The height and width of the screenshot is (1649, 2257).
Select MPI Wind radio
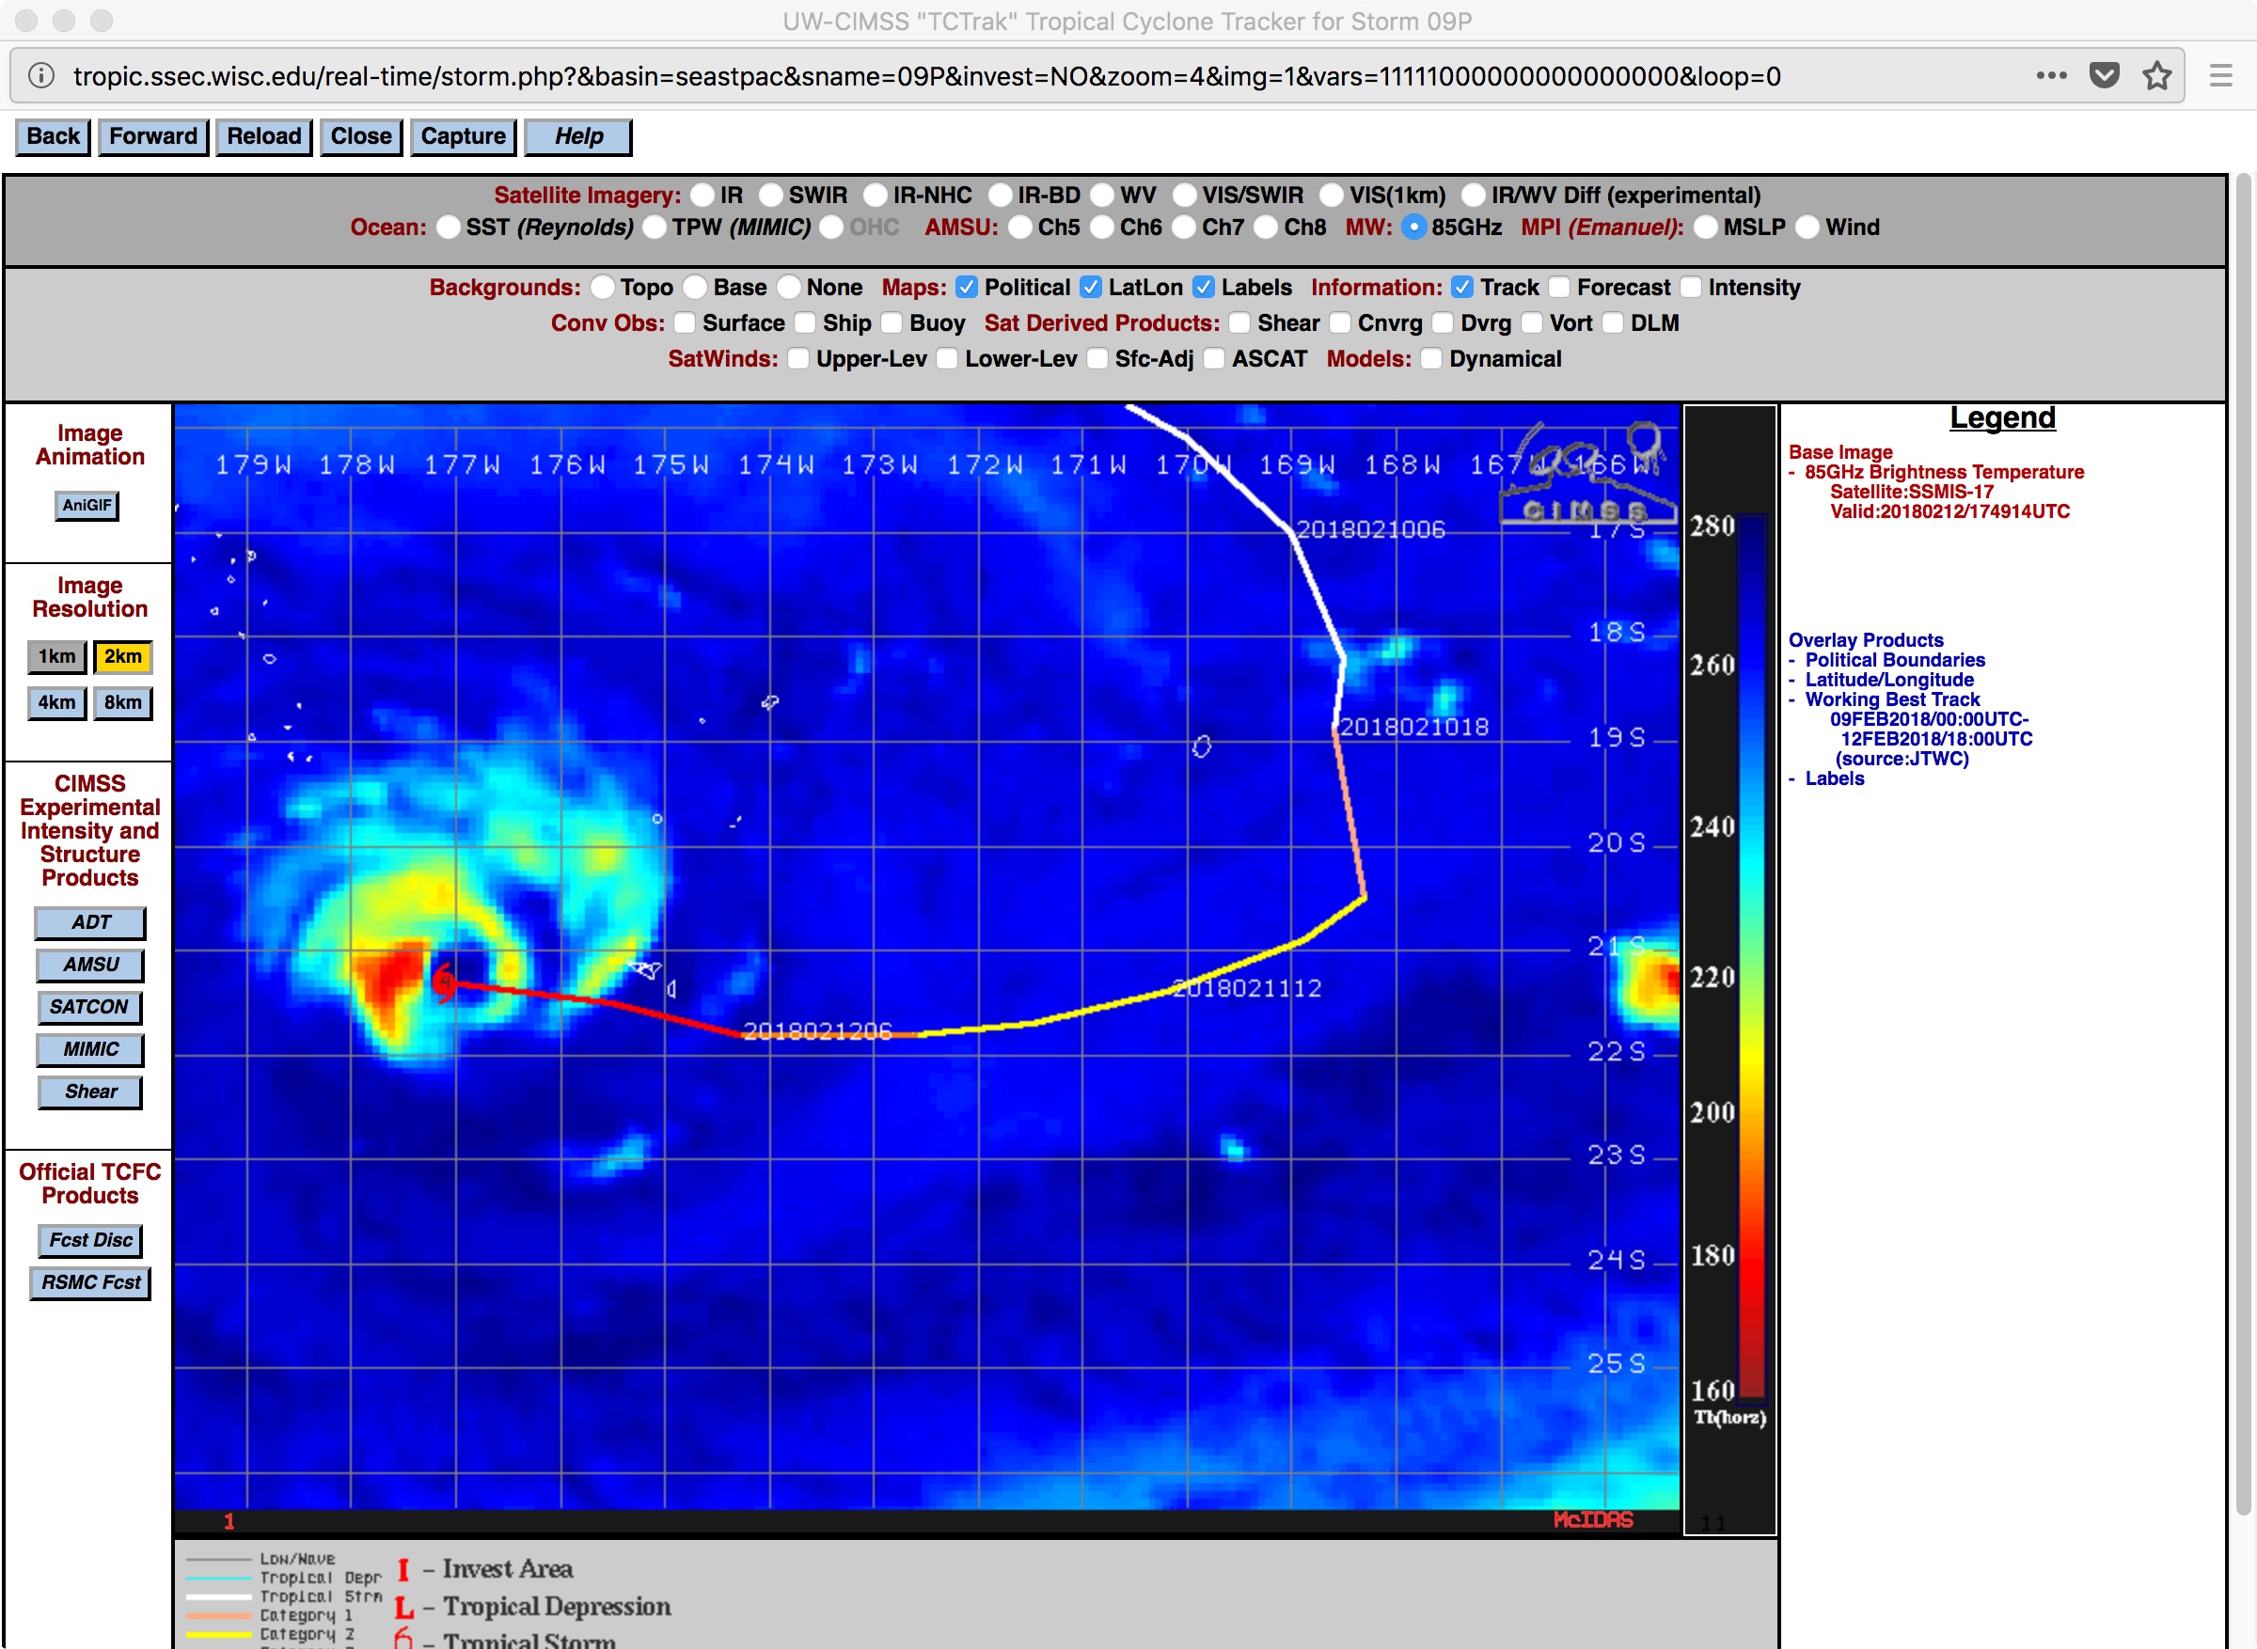pos(1807,228)
